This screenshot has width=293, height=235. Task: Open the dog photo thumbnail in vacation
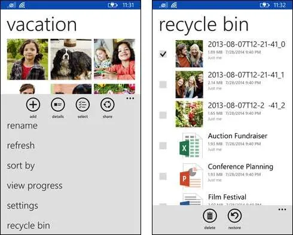71,59
